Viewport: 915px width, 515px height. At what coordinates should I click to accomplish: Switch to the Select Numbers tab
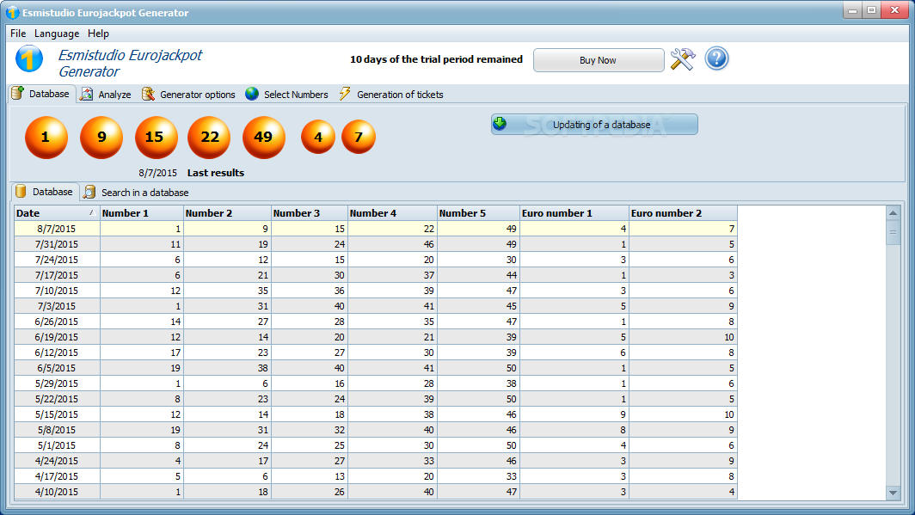pos(287,94)
